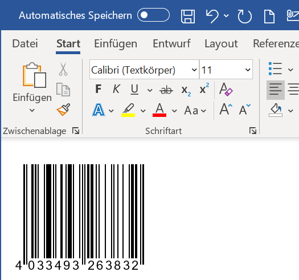Image resolution: width=299 pixels, height=280 pixels.
Task: Apply the yellow text highlight color
Action: (x=128, y=110)
